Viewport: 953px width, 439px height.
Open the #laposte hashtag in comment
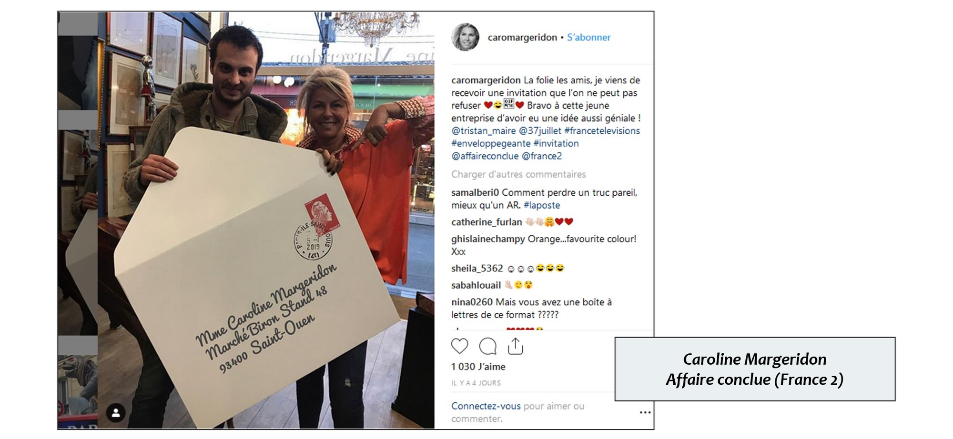(542, 205)
